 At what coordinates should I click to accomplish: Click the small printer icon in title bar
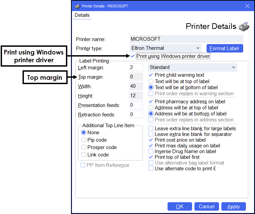coord(77,6)
